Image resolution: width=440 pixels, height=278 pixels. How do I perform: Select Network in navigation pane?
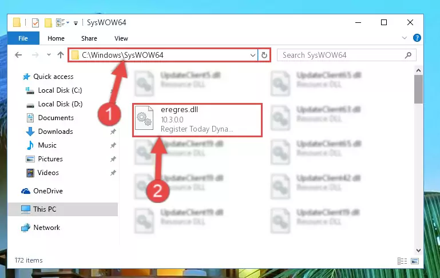(x=46, y=228)
